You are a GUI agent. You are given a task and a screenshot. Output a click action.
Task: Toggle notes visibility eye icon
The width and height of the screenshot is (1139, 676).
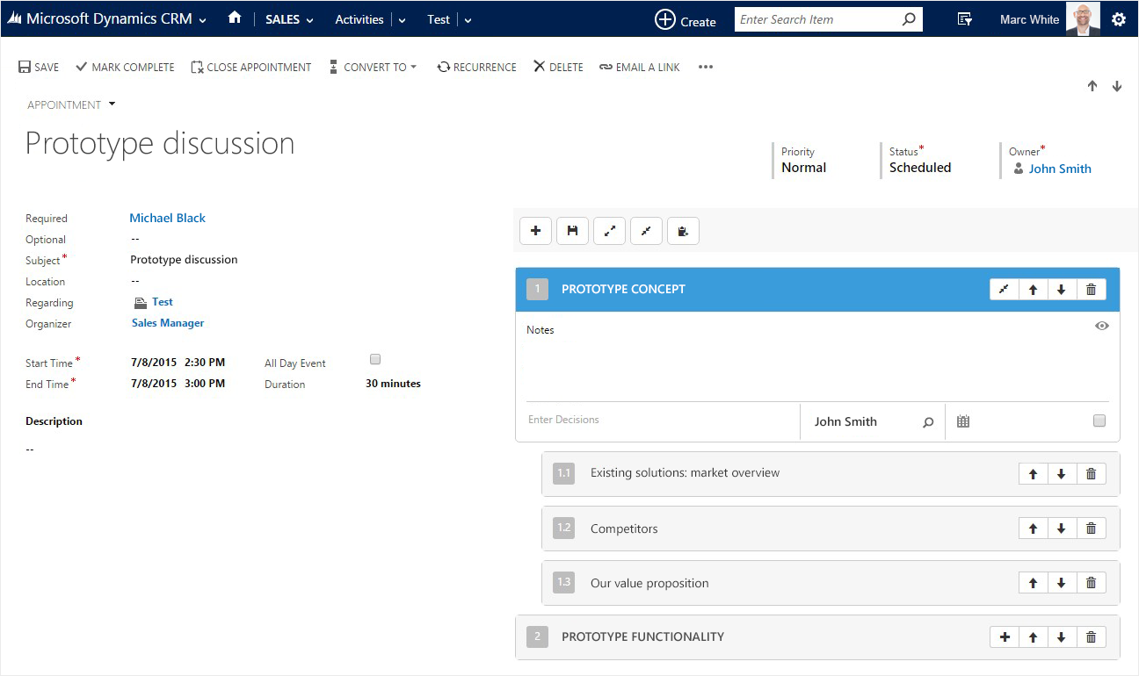coord(1101,326)
